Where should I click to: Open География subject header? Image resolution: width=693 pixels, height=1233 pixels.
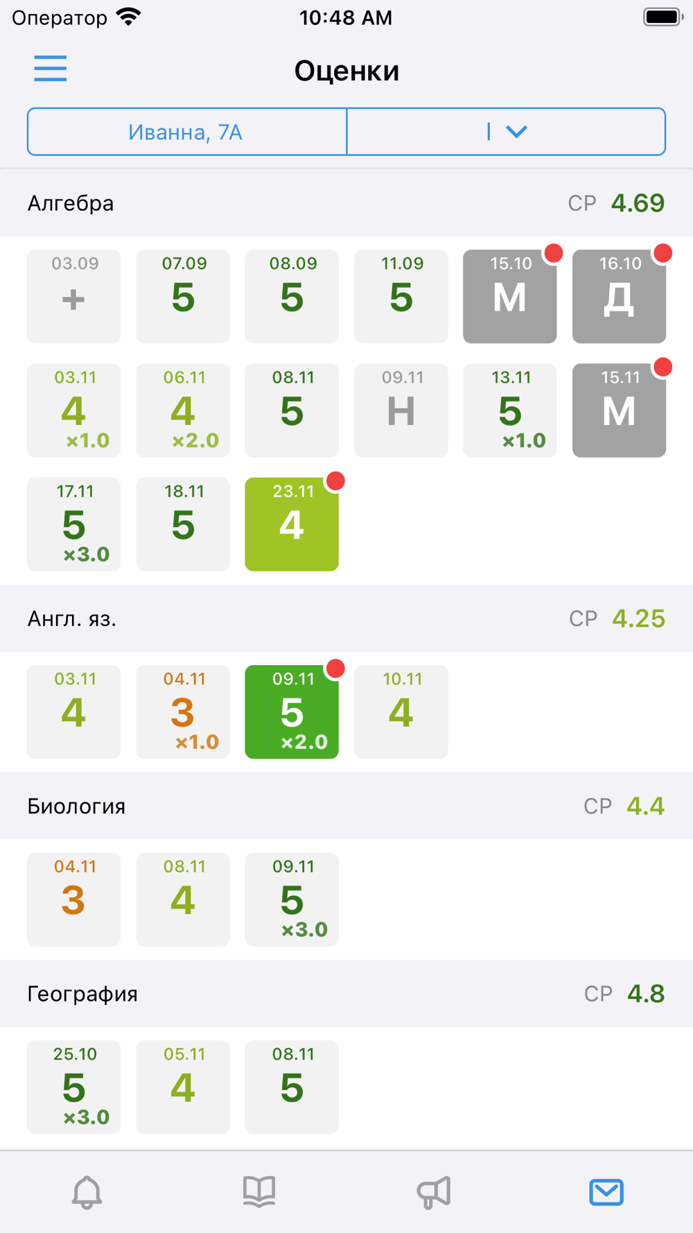[346, 994]
